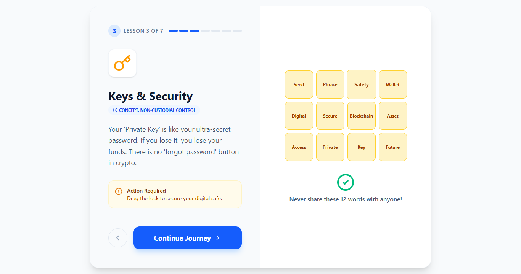Click the third lesson progress segment
Viewport: 521px width, 274px height.
coord(195,31)
